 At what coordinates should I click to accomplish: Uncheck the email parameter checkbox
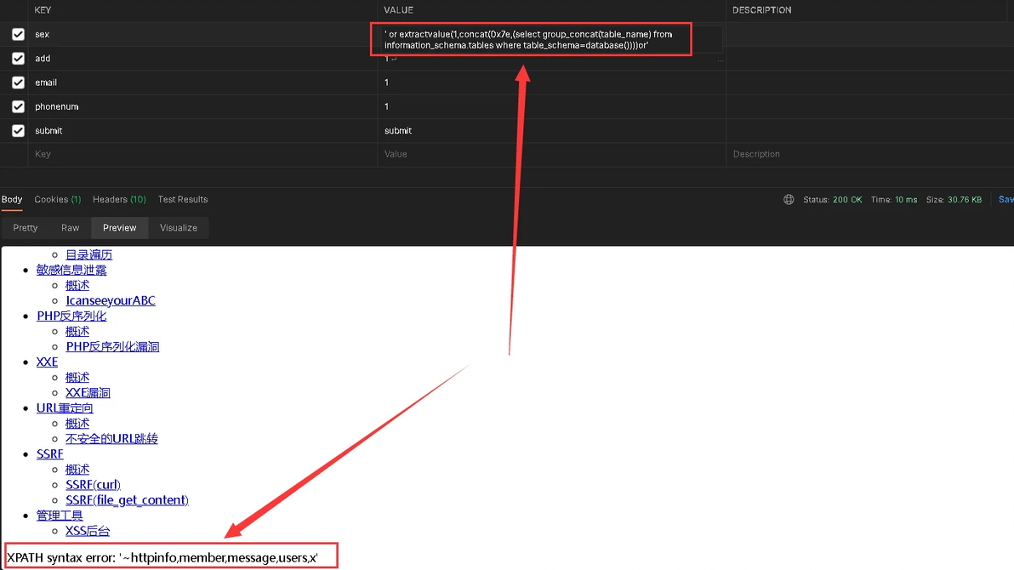pos(18,83)
